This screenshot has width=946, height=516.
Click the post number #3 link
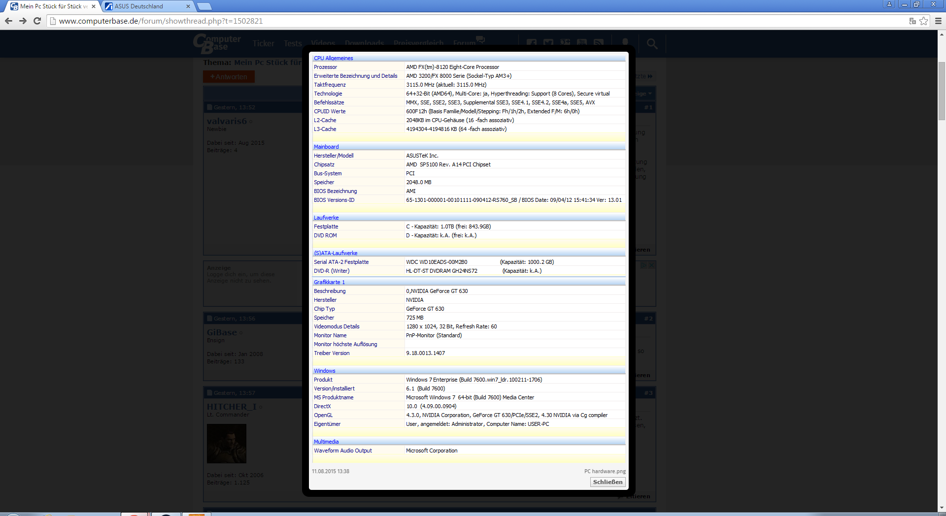click(x=648, y=393)
